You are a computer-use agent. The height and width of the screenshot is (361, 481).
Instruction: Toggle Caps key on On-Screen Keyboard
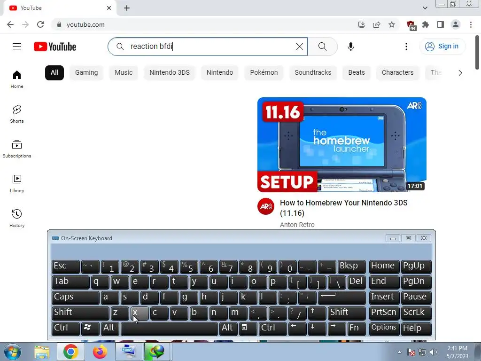coord(75,297)
